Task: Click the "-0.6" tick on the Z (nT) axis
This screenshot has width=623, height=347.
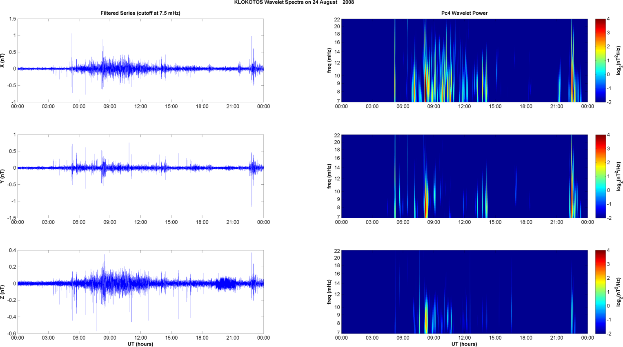Action: 11,334
